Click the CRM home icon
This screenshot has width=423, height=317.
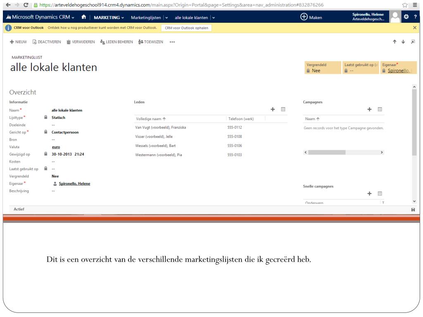pos(84,17)
